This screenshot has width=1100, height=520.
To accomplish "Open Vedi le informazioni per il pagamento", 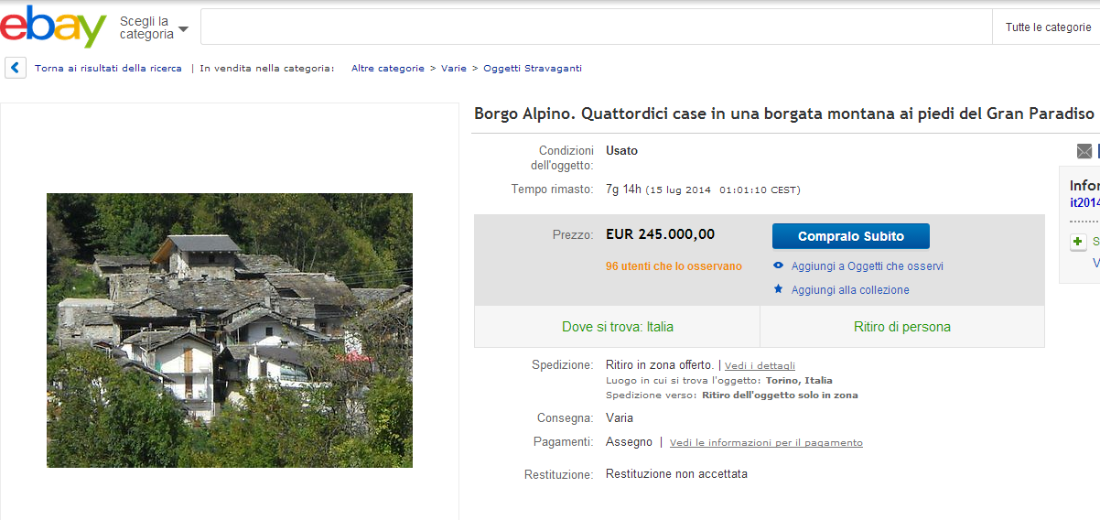I will [766, 443].
